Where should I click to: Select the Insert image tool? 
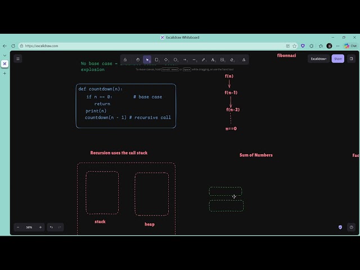tap(222, 60)
